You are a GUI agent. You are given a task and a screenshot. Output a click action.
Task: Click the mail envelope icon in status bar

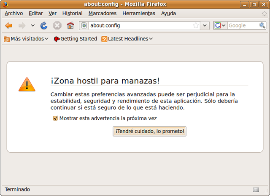[x=256, y=190]
